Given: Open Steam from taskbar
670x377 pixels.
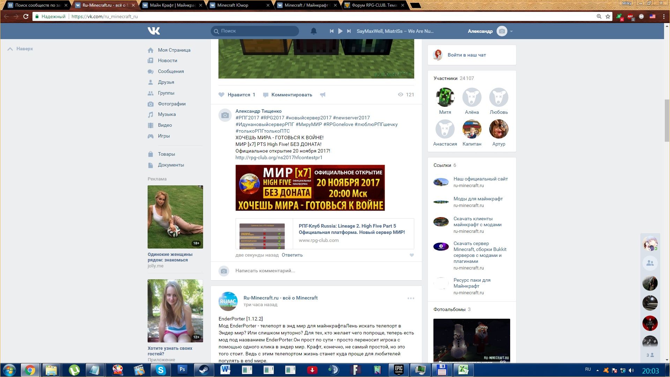Looking at the screenshot, I should (x=204, y=370).
